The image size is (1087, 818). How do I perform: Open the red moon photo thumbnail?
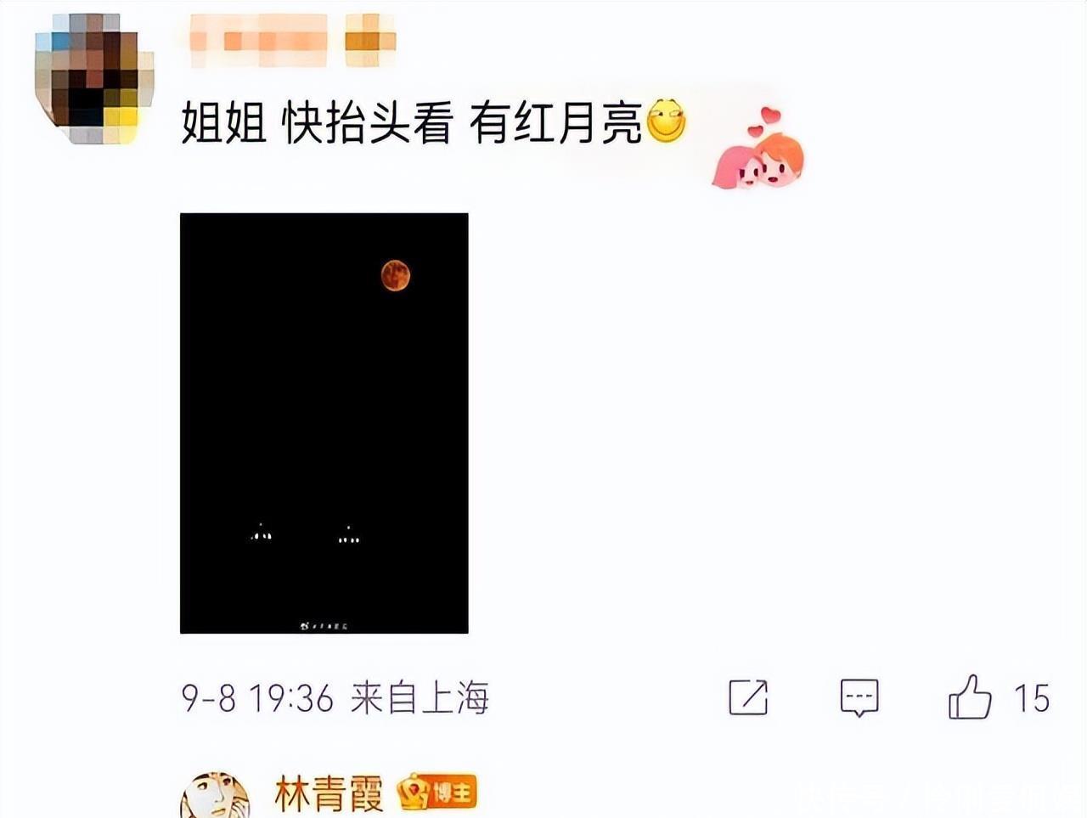[324, 423]
